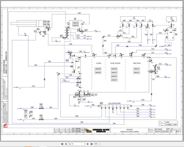Click pipe label '*372'
Image resolution: width=184 pixels, height=147 pixels.
point(78,35)
